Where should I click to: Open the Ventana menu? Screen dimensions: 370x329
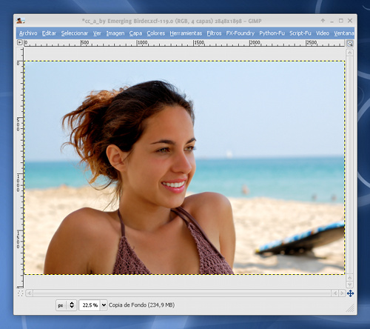(x=344, y=33)
